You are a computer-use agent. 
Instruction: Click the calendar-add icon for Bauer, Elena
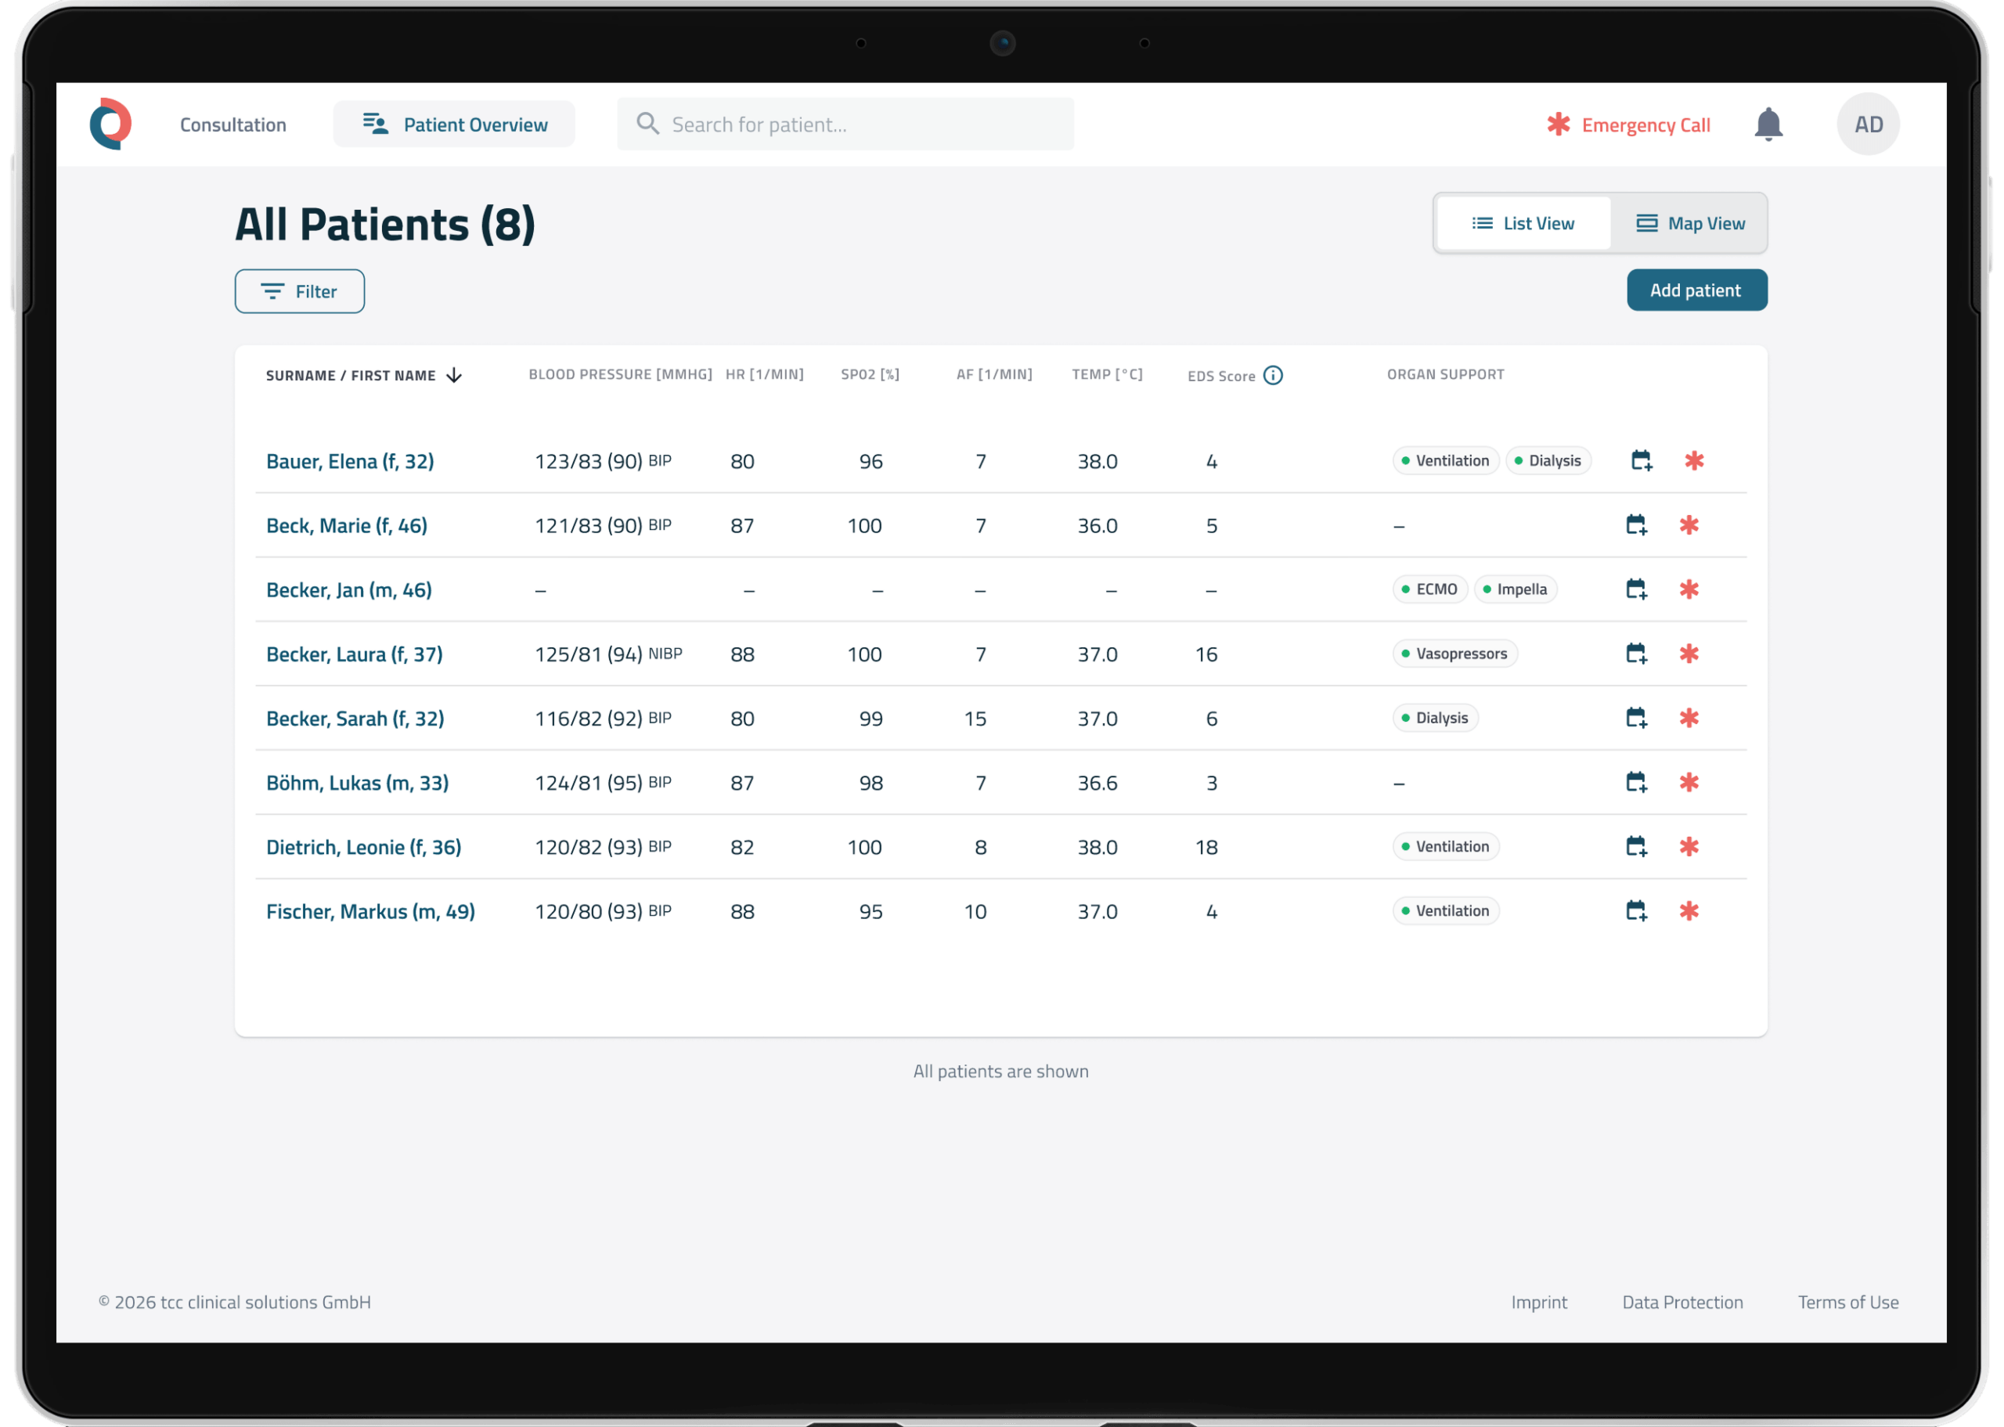tap(1641, 460)
